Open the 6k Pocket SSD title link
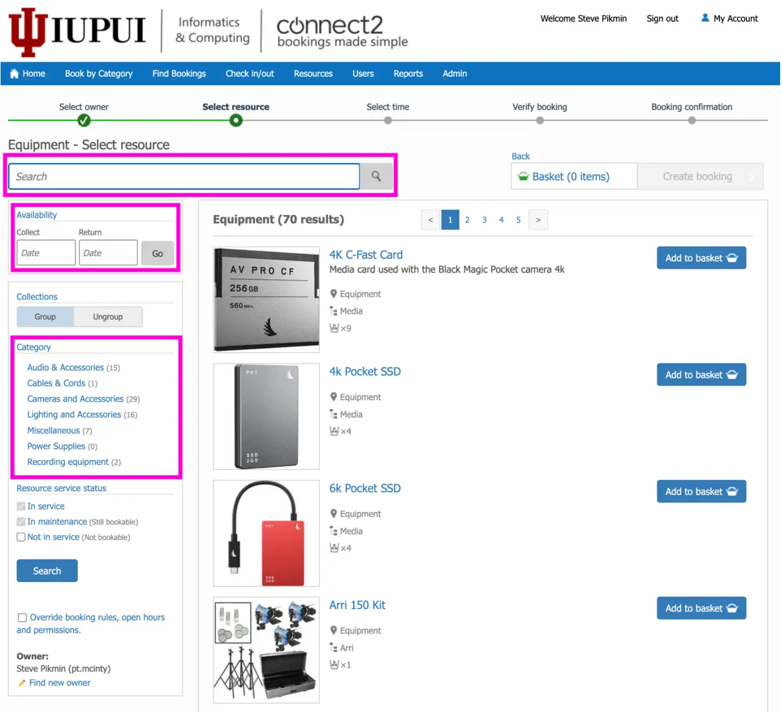Screen dimensions: 782x715 click(365, 489)
